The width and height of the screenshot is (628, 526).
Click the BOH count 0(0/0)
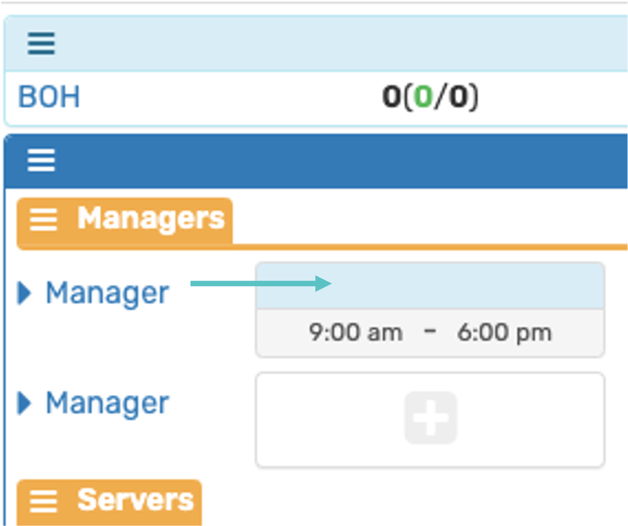click(430, 97)
